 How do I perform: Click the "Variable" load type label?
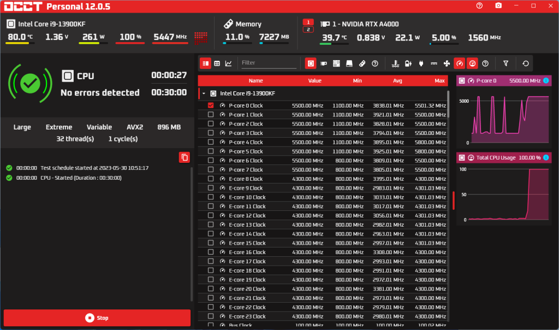click(99, 127)
